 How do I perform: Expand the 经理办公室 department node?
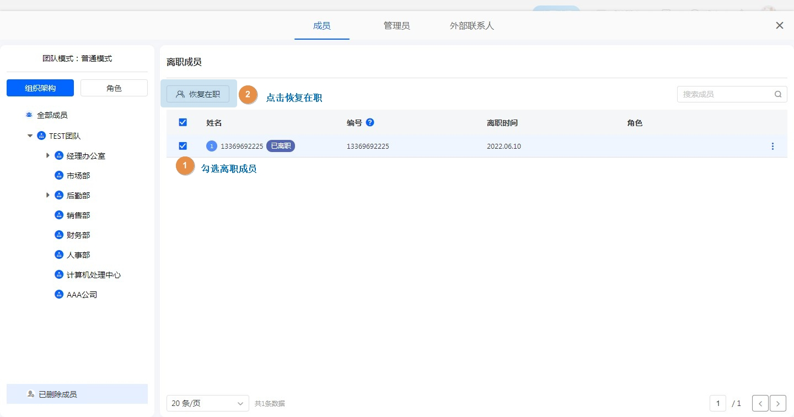coord(48,156)
